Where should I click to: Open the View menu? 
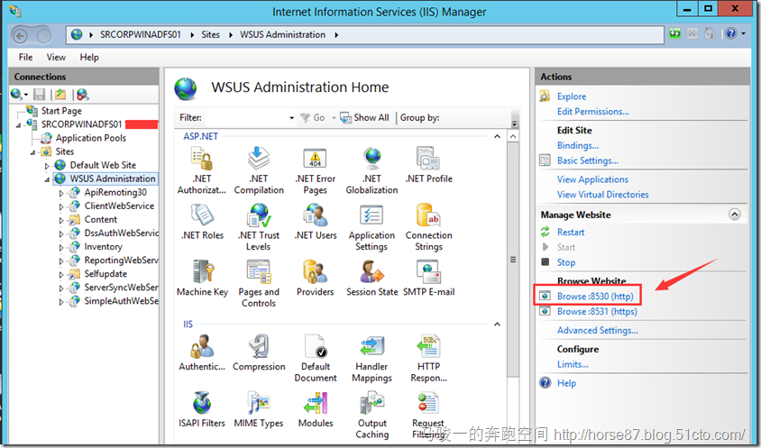point(56,58)
